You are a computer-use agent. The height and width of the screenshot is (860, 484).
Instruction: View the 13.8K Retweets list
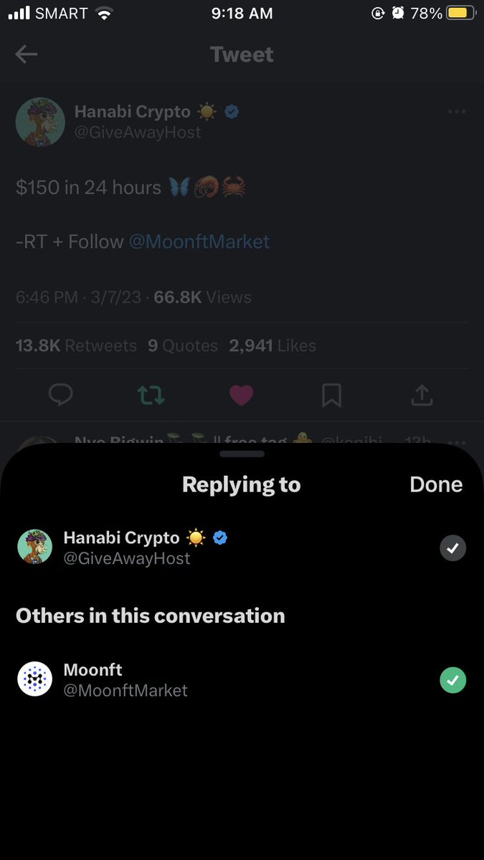click(76, 345)
